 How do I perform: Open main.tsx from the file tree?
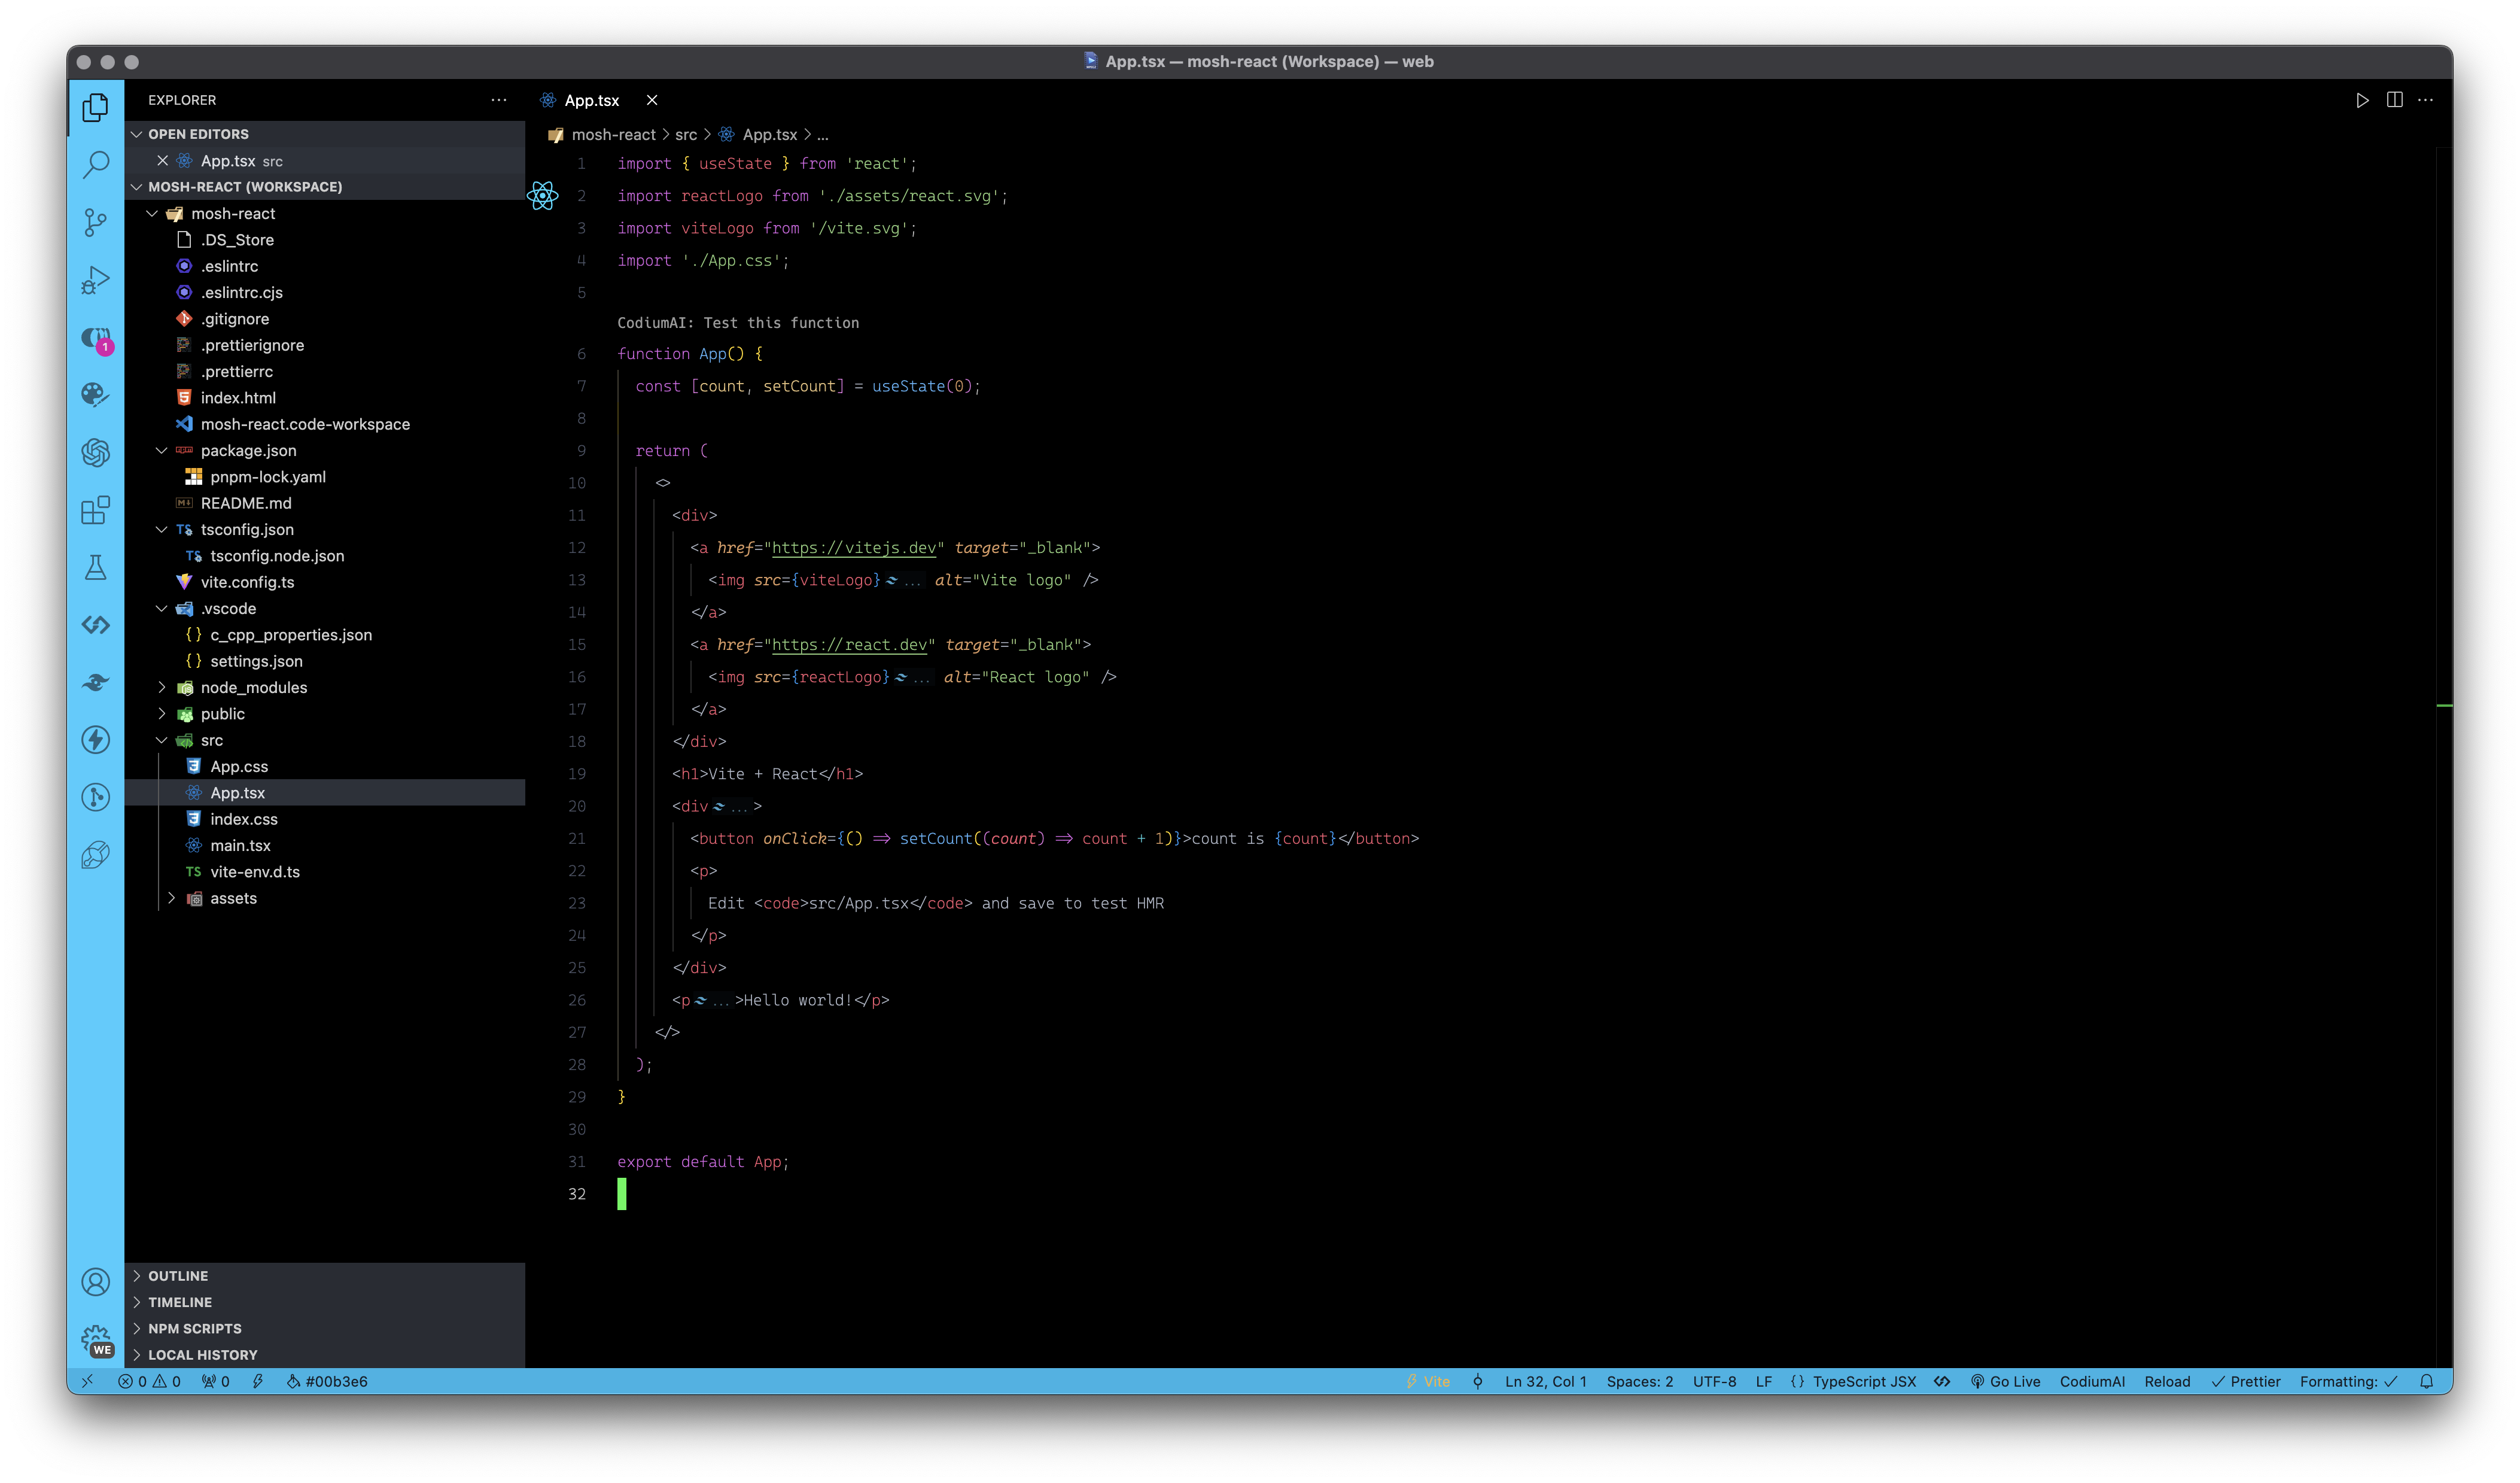point(240,845)
